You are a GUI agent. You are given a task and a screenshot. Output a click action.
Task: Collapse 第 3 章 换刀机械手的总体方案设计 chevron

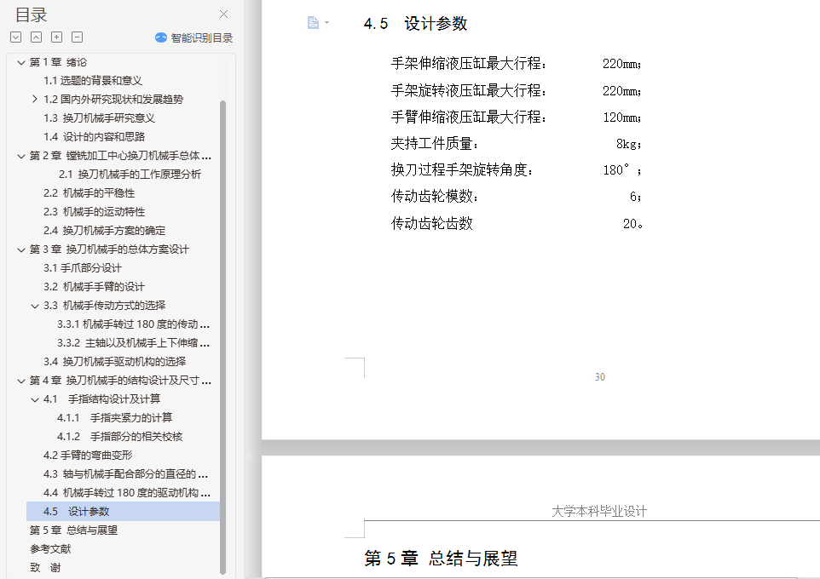(x=21, y=249)
